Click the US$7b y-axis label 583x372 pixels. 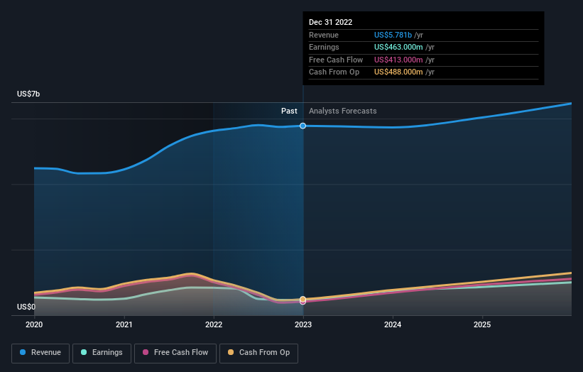click(x=28, y=94)
